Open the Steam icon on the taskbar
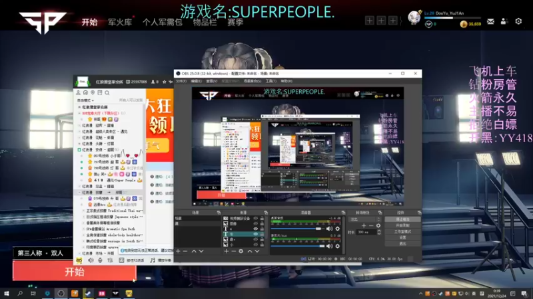 pyautogui.click(x=88, y=293)
